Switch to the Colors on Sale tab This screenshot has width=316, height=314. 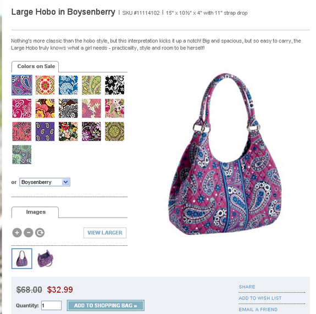point(35,66)
